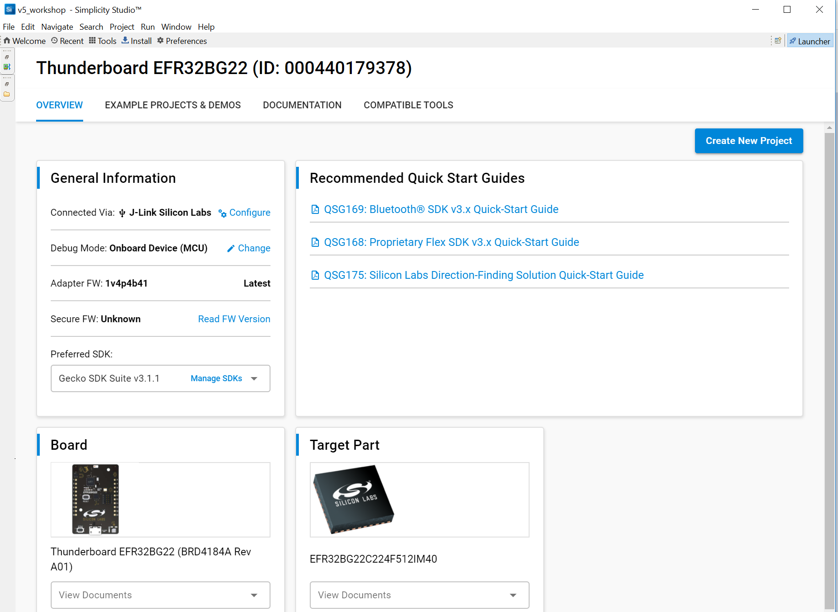Click the PDF icon for QSG169
This screenshot has height=612, width=838.
315,209
